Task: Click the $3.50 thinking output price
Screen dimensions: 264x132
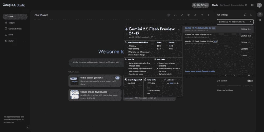Action: tap(171, 46)
